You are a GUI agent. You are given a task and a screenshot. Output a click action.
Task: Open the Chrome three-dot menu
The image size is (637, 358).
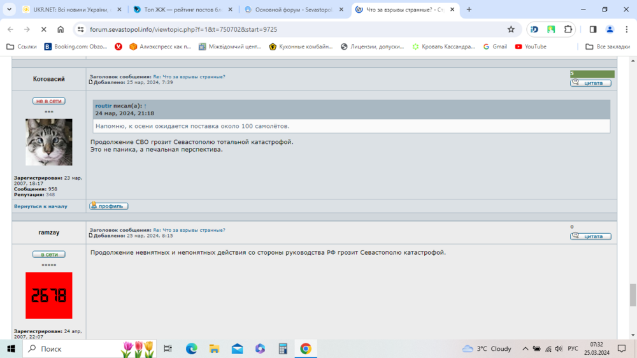click(x=626, y=29)
